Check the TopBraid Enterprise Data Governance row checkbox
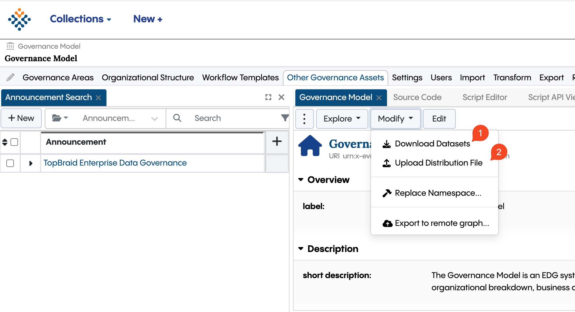The image size is (575, 312). click(x=10, y=163)
